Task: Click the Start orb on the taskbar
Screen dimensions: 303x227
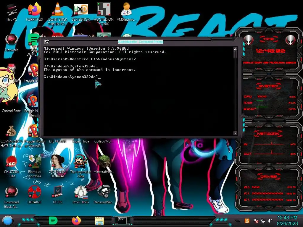Action: click(x=8, y=220)
